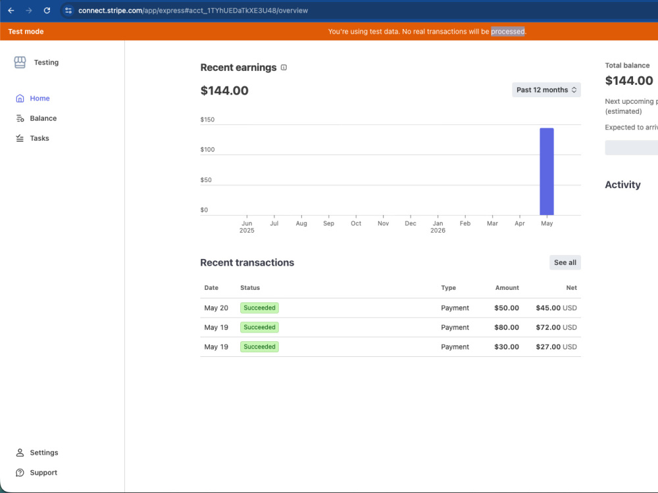The height and width of the screenshot is (493, 658).
Task: Click Succeeded badge for $80.00 payment
Action: click(x=259, y=327)
